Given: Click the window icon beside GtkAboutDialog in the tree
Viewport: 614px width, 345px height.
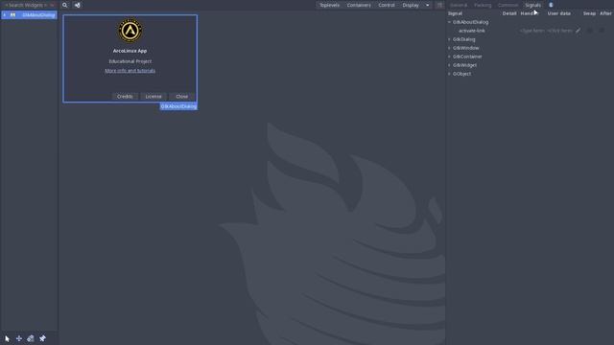Looking at the screenshot, I should click(12, 15).
